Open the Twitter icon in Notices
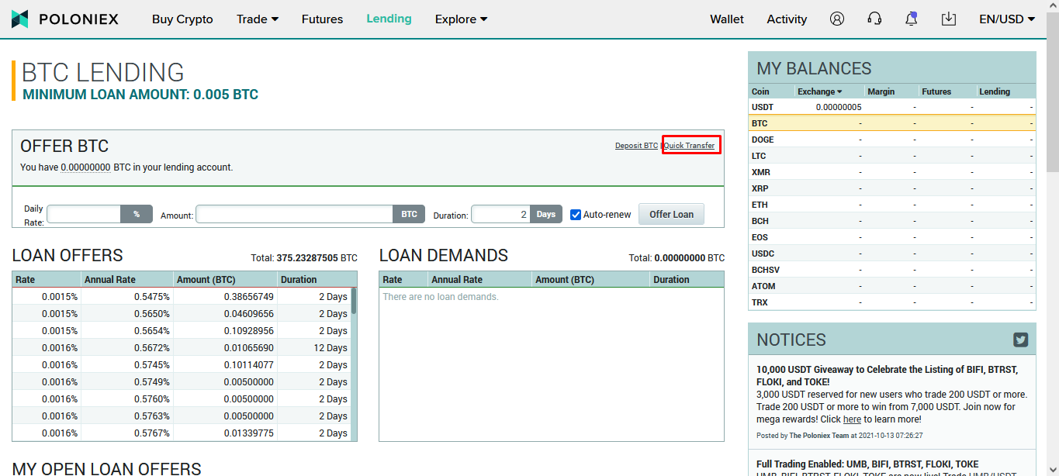This screenshot has height=476, width=1059. pyautogui.click(x=1020, y=340)
